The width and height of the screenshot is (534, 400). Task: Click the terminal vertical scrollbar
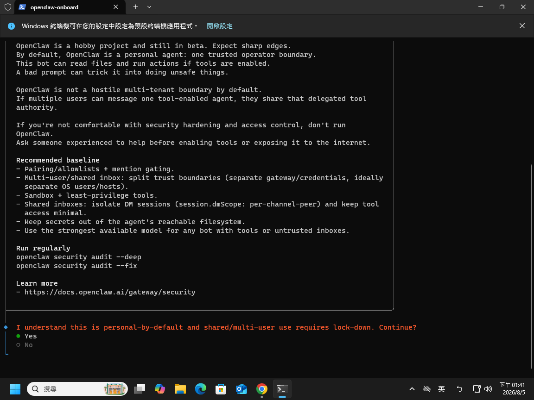pyautogui.click(x=531, y=266)
